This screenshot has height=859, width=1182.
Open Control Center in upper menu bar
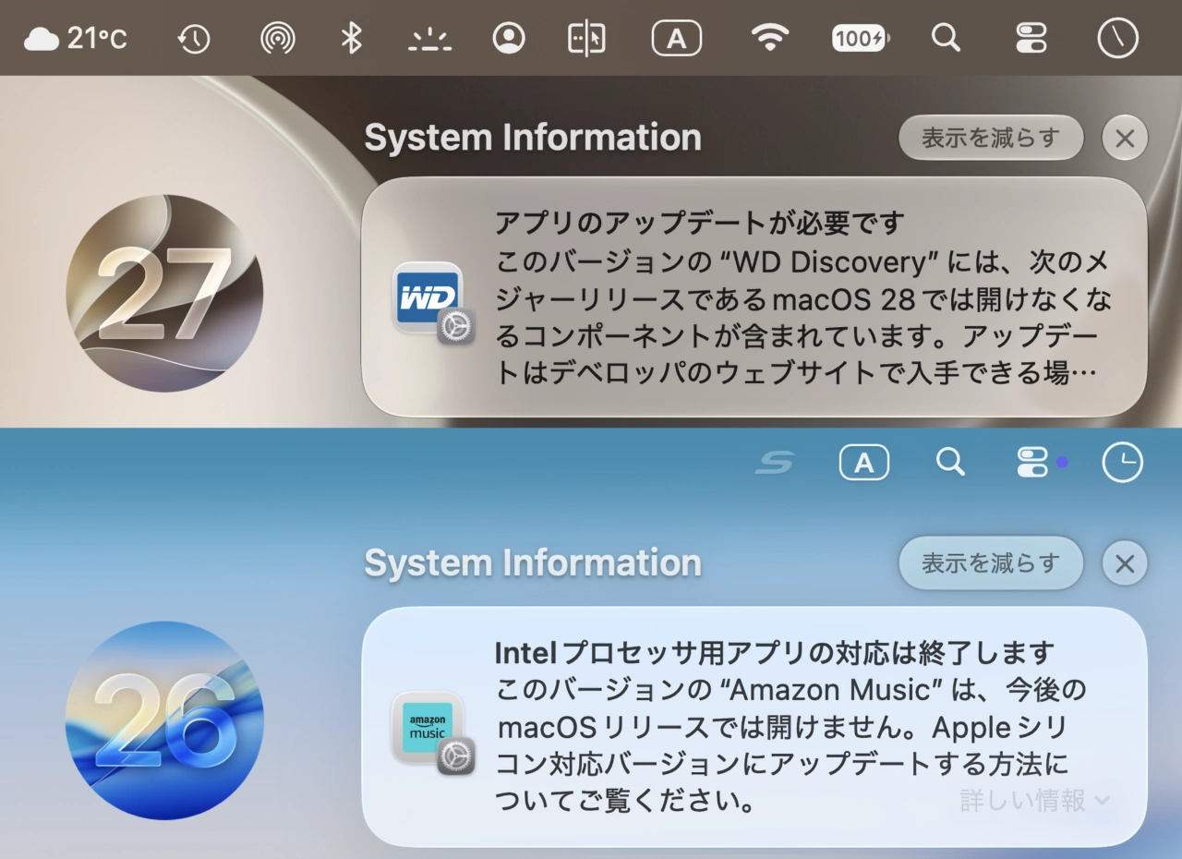(1031, 39)
